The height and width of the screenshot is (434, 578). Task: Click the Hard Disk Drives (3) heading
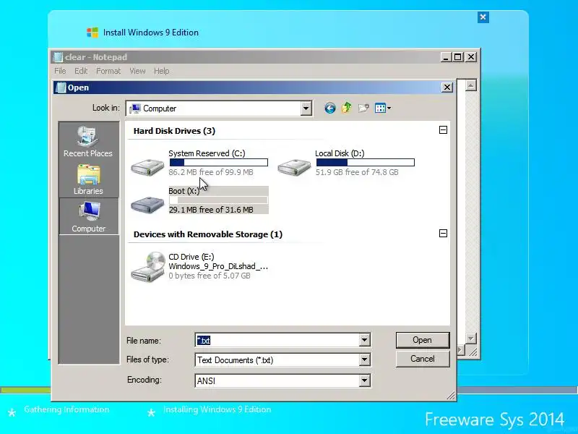point(174,131)
